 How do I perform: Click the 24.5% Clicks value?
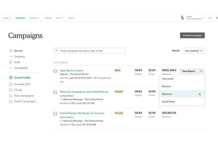point(152,91)
